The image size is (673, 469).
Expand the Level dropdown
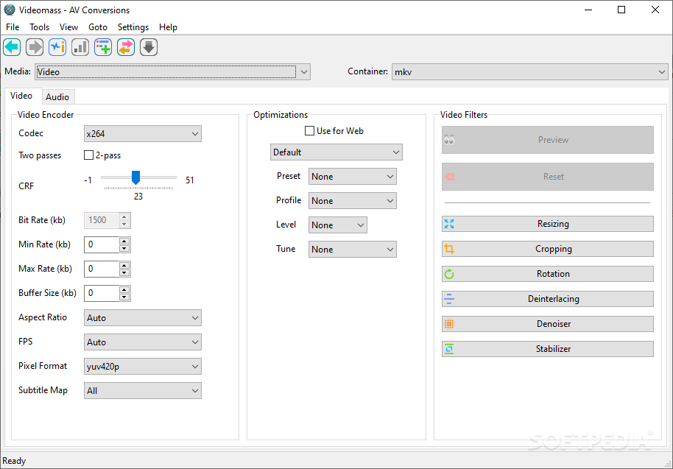coord(338,225)
